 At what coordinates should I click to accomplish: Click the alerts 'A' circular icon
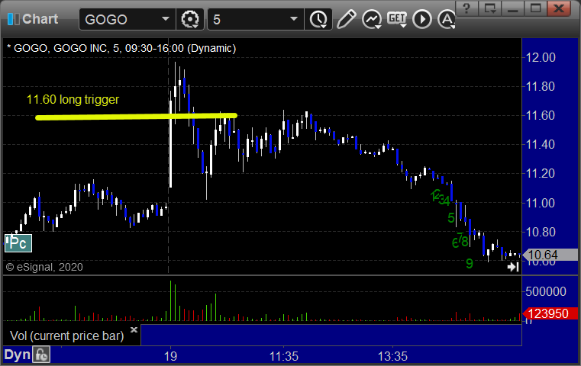446,19
